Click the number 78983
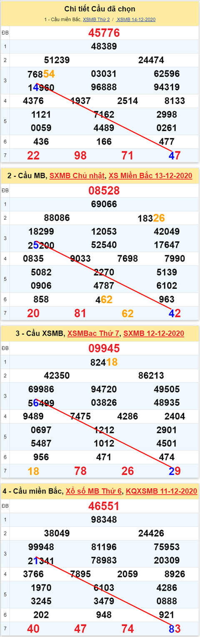200x637 pixels. (104, 560)
